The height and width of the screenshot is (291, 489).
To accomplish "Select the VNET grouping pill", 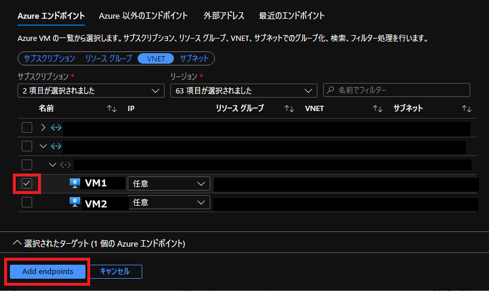I will tap(156, 58).
